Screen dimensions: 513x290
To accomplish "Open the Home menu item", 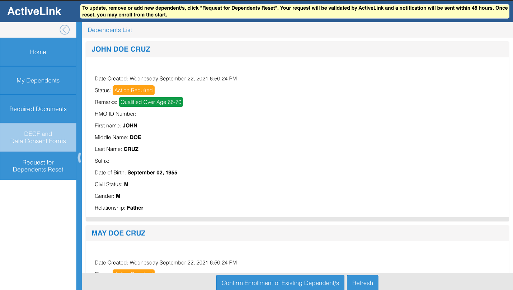I will [38, 52].
